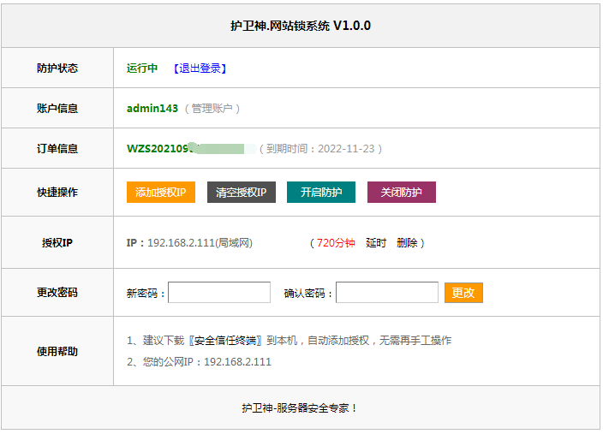Open the 安全信任终端 download link
Image resolution: width=603 pixels, height=434 pixels.
coord(225,341)
